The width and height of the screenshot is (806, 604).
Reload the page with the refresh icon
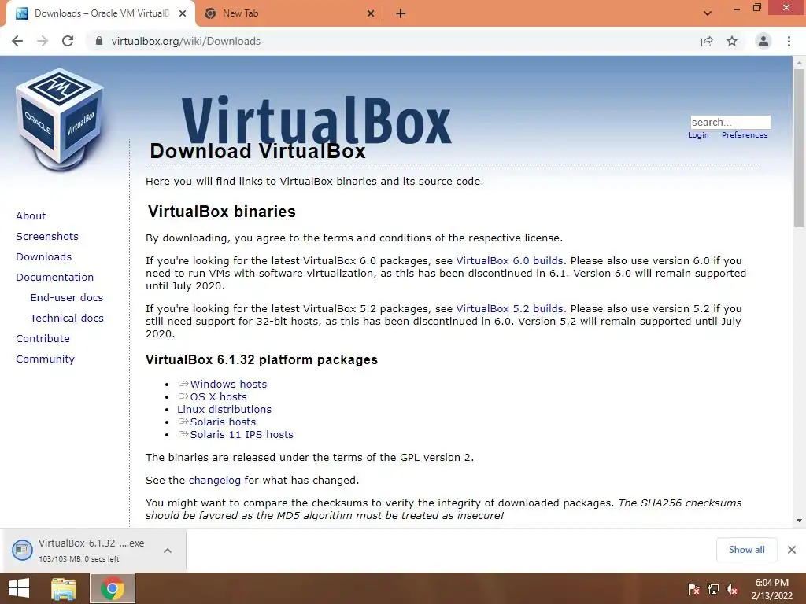(68, 41)
